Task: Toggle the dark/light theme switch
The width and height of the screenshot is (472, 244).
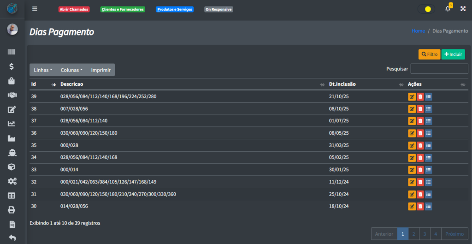Action: tap(426, 9)
